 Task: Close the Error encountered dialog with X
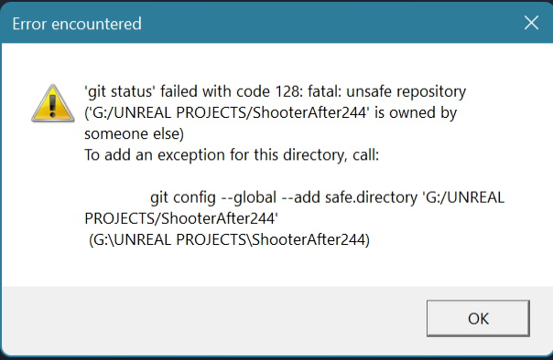pyautogui.click(x=531, y=23)
